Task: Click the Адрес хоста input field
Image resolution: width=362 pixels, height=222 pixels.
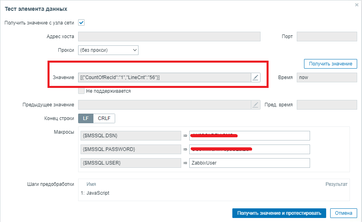Action: click(169, 37)
